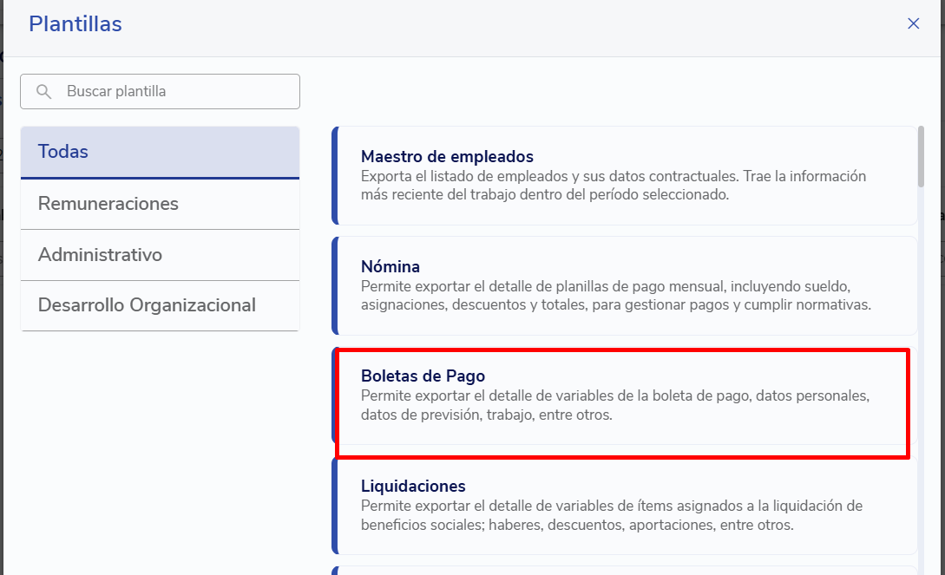The image size is (945, 575).
Task: Open the Boletas de Pago template title
Action: click(423, 376)
